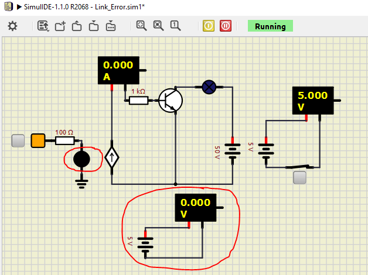Select the orange voltage source block
This screenshot has height=275, width=368.
38,140
